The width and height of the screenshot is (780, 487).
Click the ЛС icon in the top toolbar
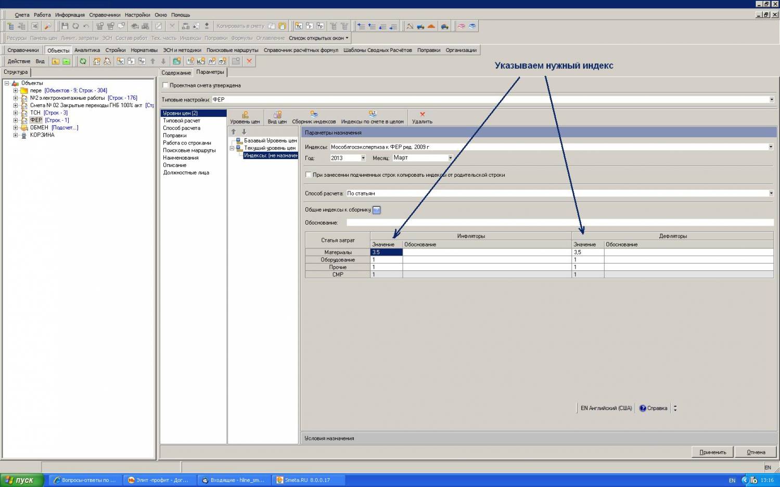(299, 26)
